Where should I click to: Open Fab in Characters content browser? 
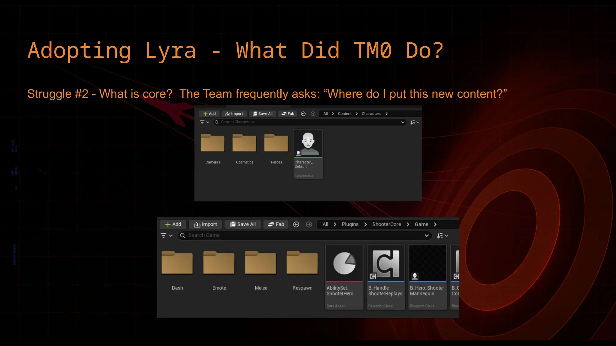pyautogui.click(x=288, y=114)
